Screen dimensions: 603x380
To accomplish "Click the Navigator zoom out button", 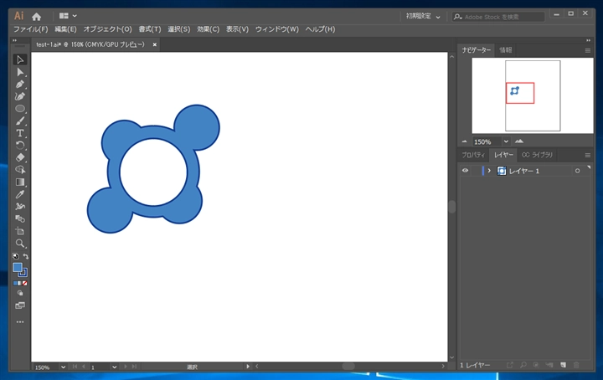I will coord(465,141).
